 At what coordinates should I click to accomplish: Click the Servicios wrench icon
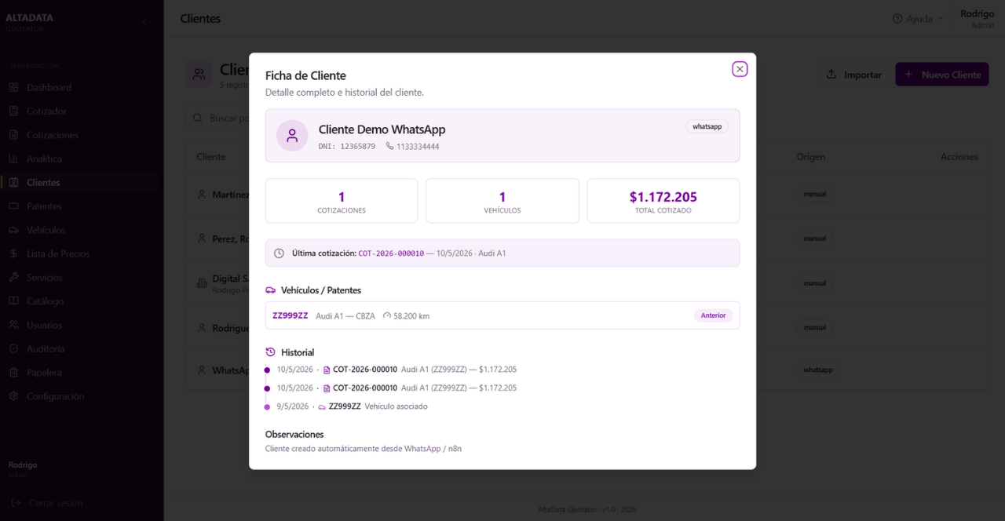pyautogui.click(x=13, y=278)
